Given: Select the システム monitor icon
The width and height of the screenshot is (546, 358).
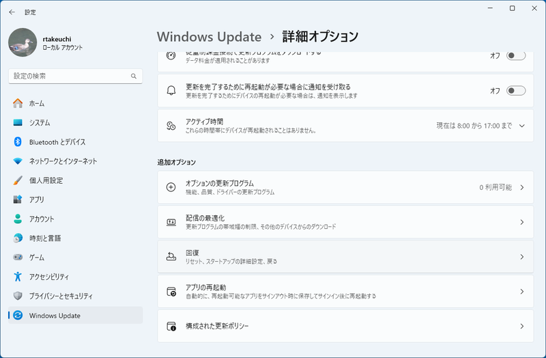Looking at the screenshot, I should pyautogui.click(x=18, y=122).
